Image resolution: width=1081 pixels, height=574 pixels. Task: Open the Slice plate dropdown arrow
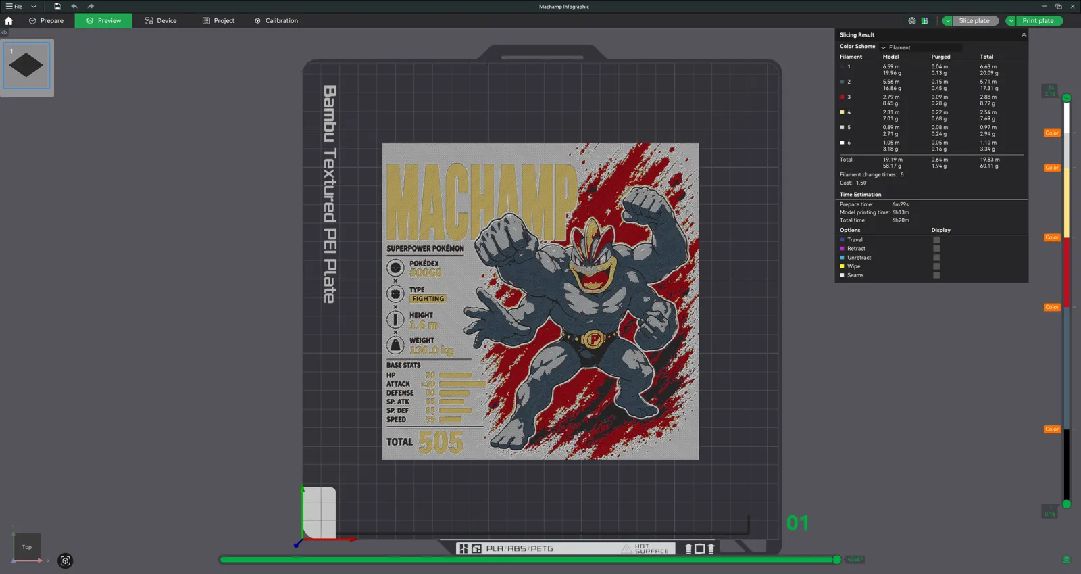[947, 21]
